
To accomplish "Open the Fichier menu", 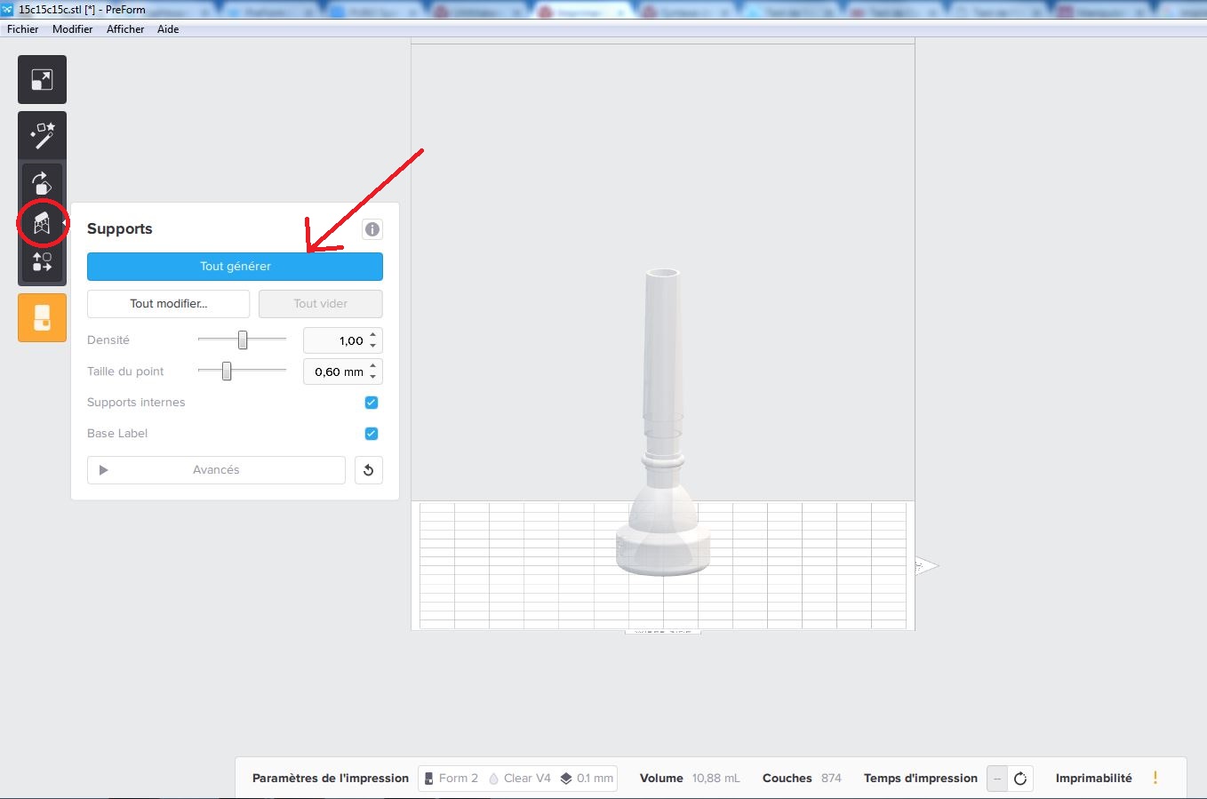I will pos(23,29).
